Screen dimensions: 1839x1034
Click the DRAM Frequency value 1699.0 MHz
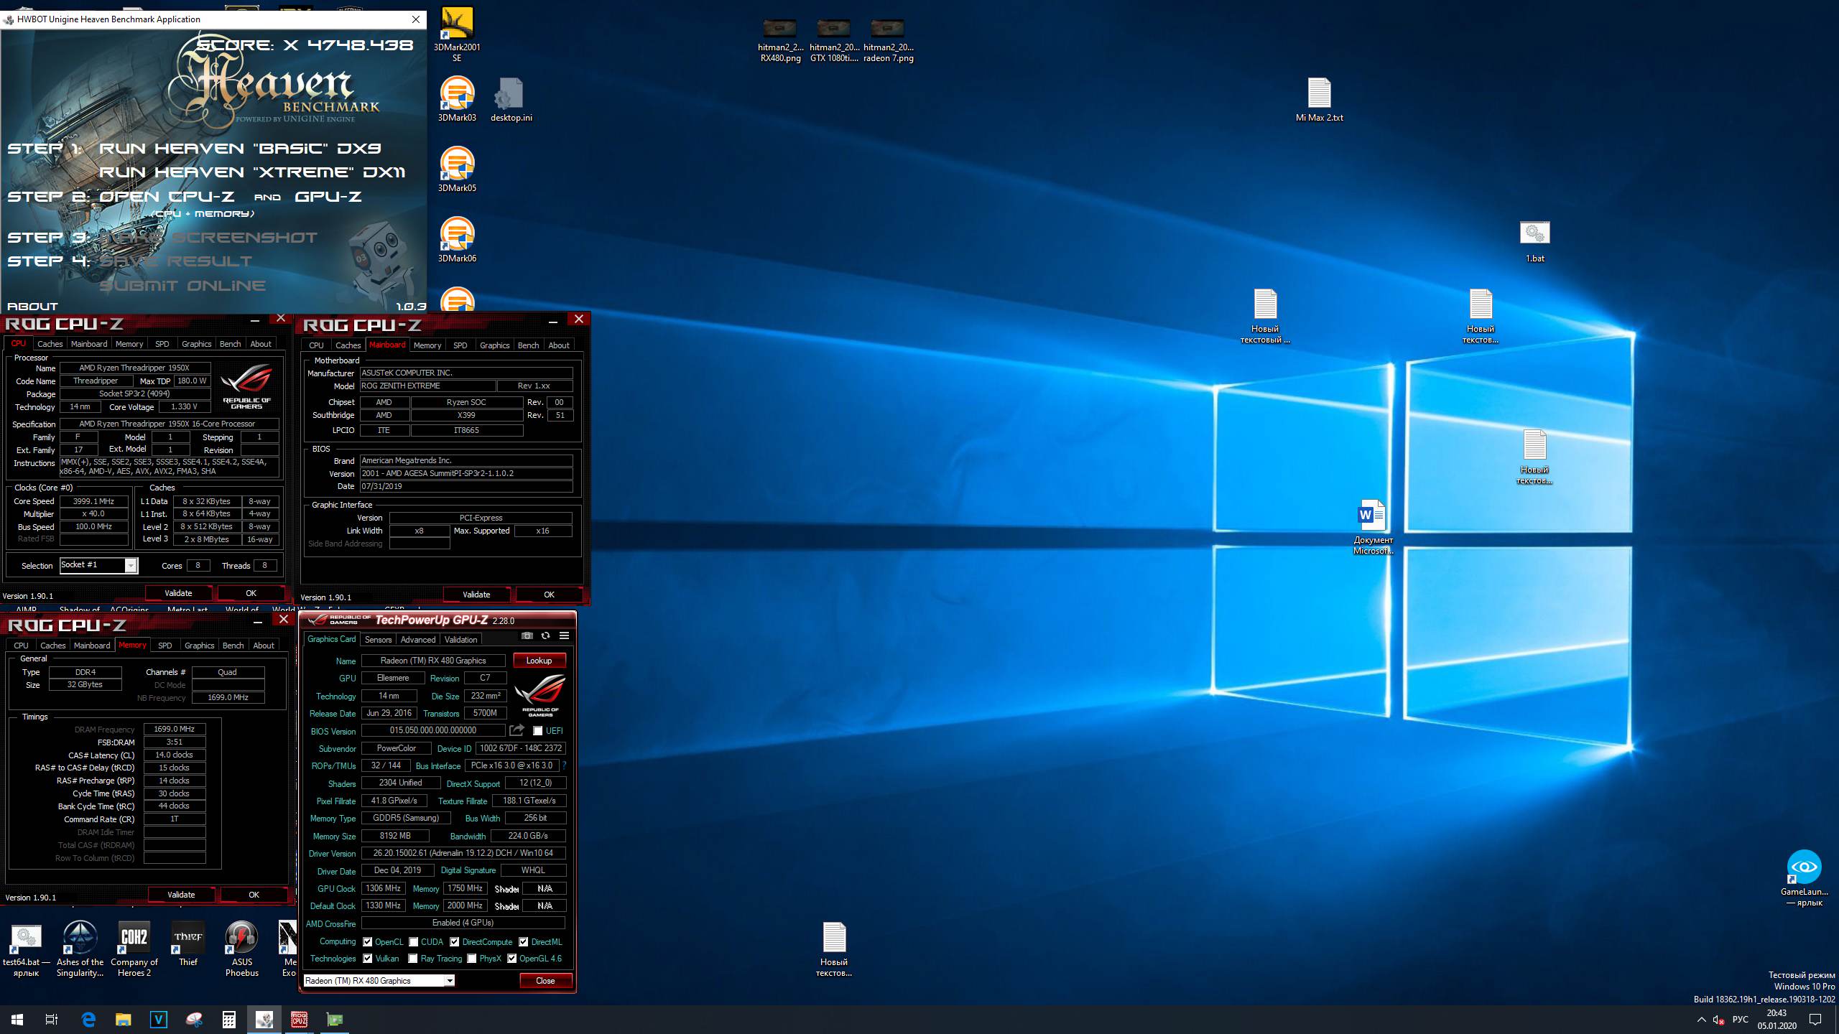coord(175,729)
